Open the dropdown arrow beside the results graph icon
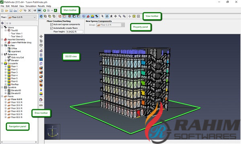The height and width of the screenshot is (144, 241). coord(52,10)
